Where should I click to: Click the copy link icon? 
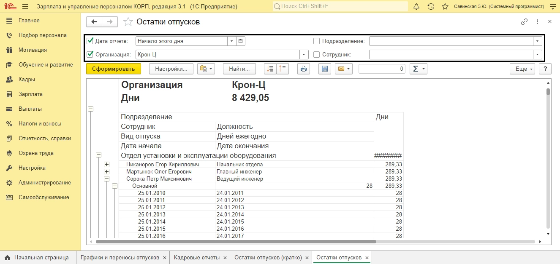click(x=524, y=22)
